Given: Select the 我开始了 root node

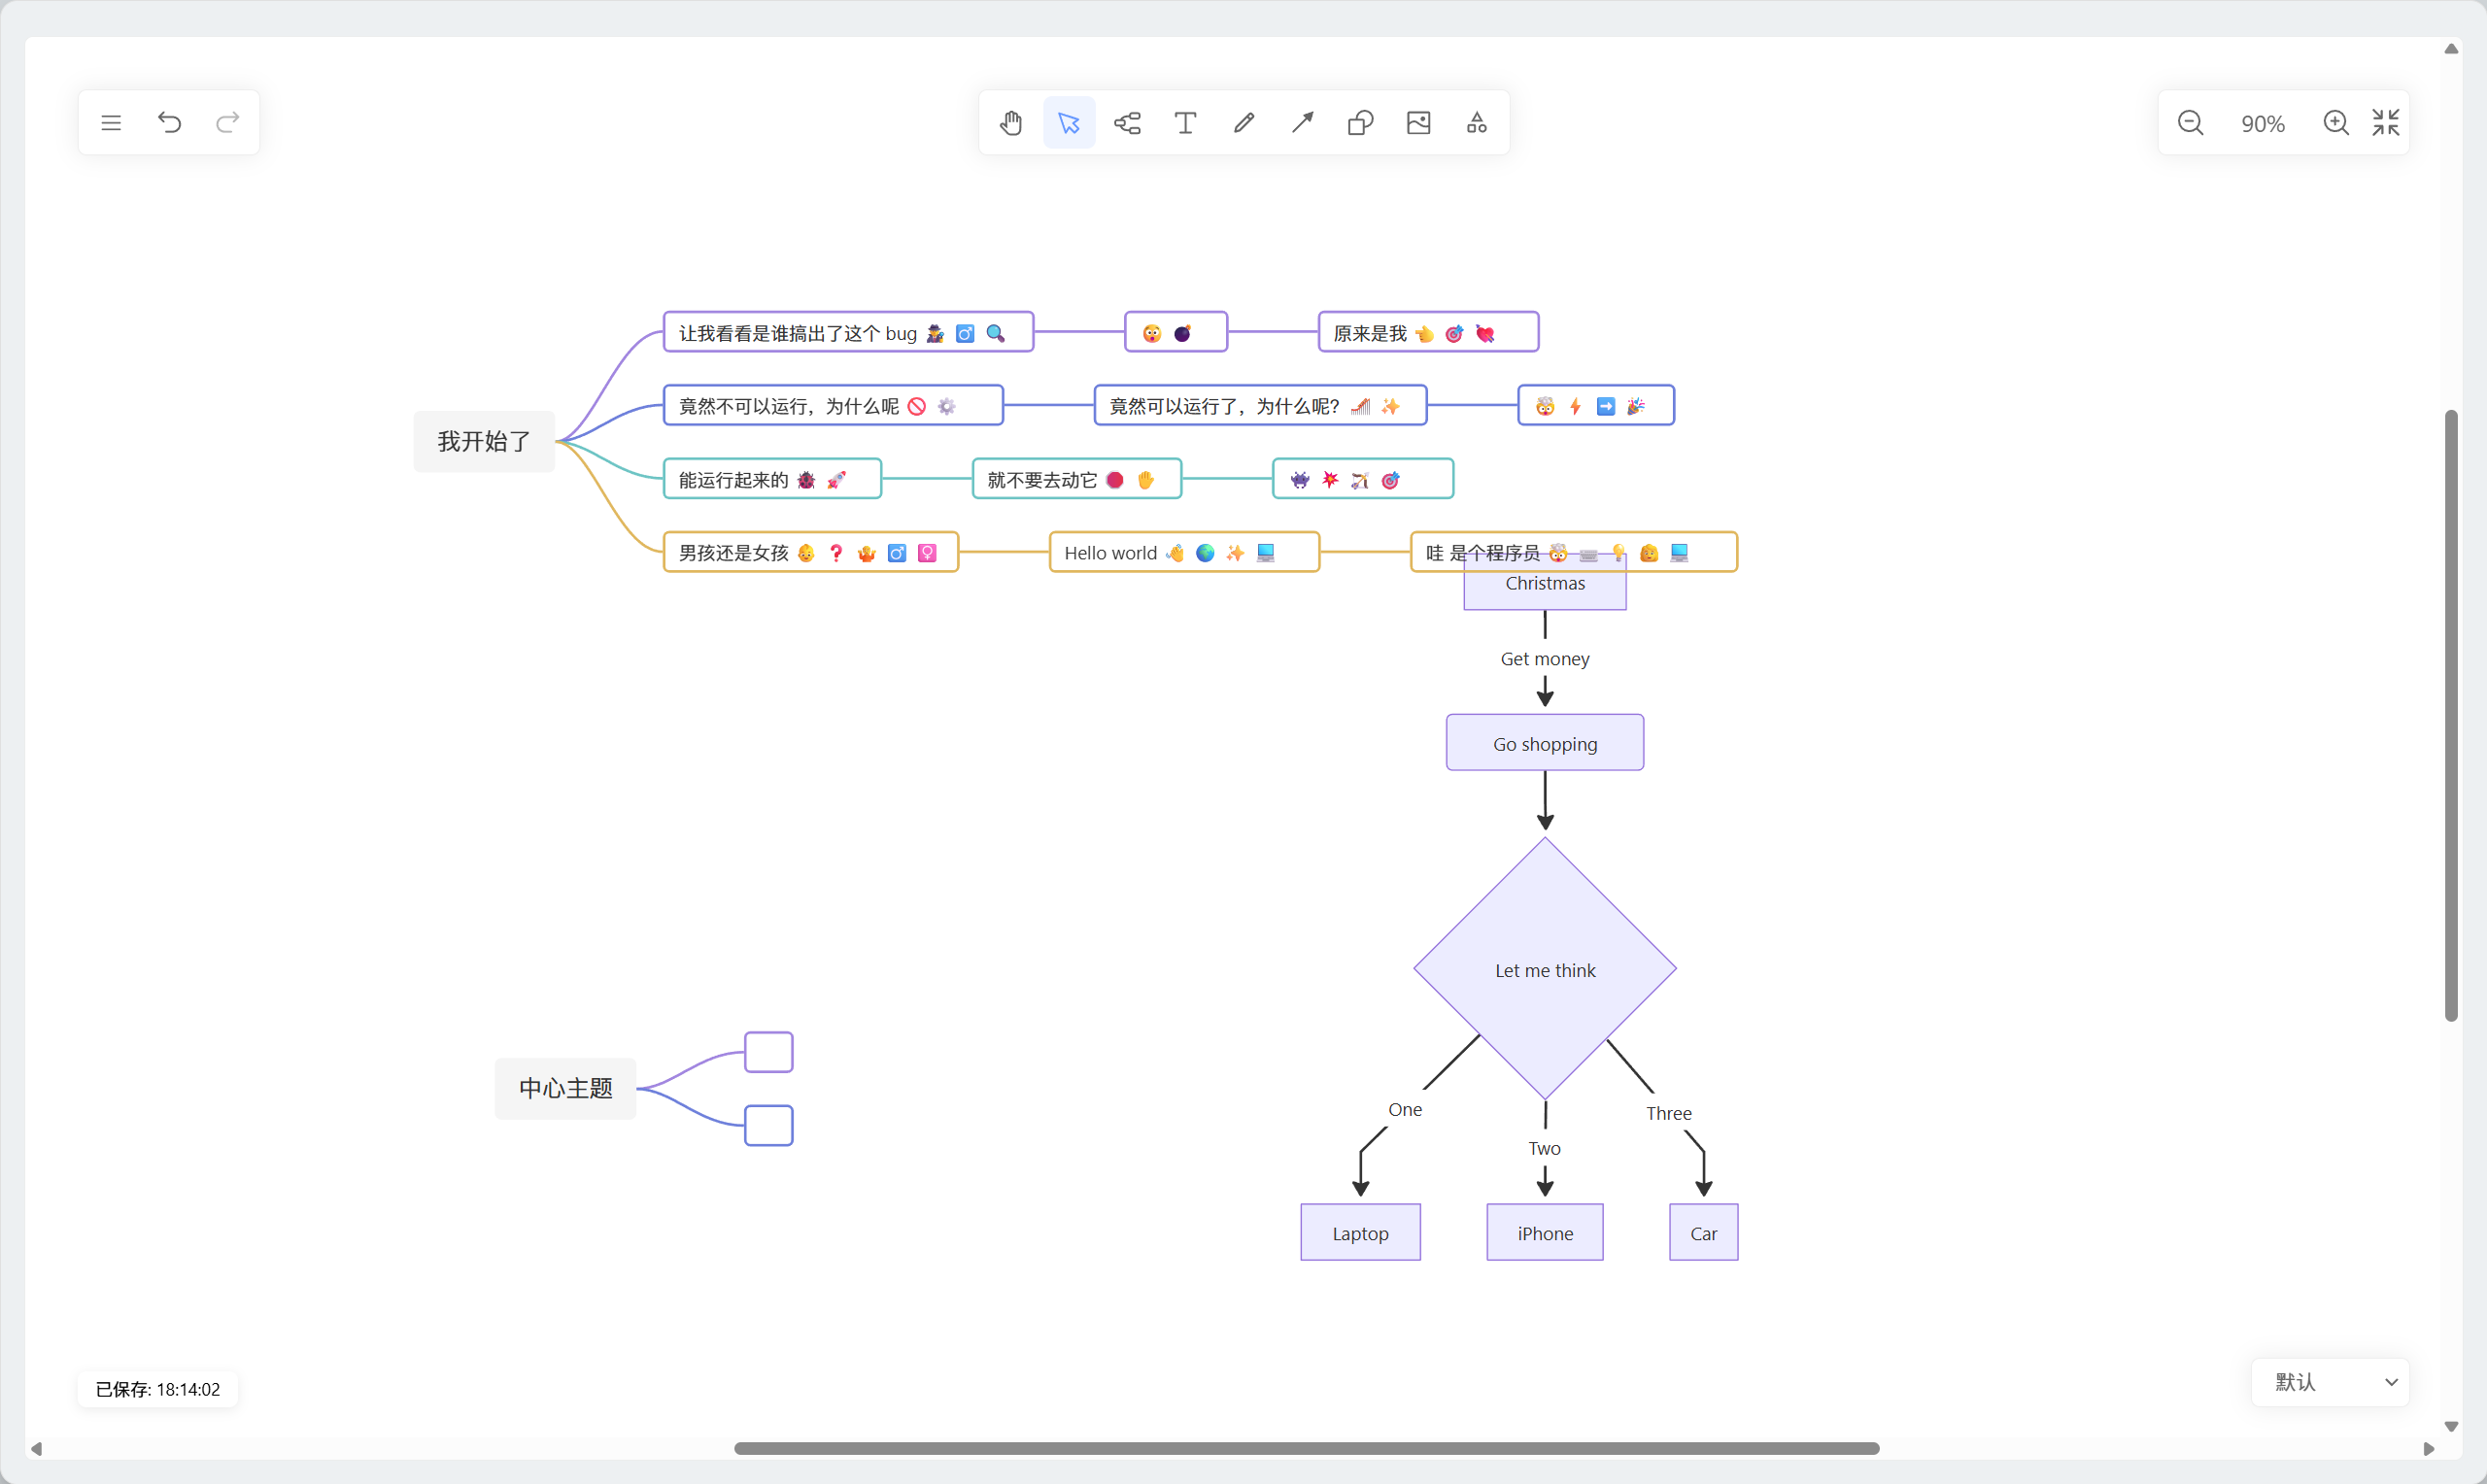Looking at the screenshot, I should point(484,441).
